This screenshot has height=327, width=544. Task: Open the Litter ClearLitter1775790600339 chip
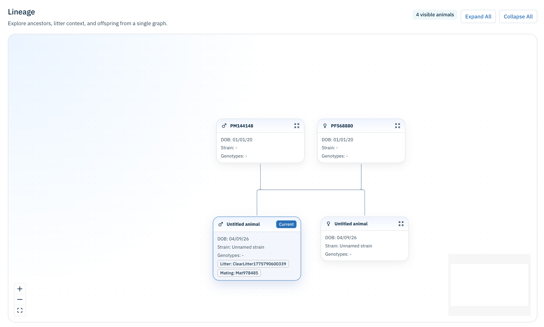253,264
